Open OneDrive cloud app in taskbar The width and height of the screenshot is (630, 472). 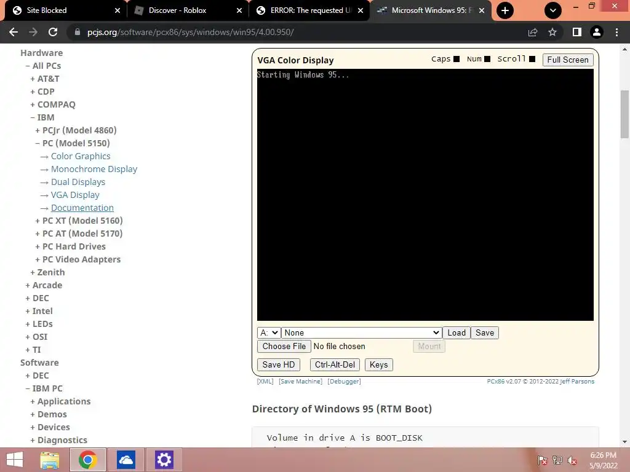pyautogui.click(x=126, y=460)
